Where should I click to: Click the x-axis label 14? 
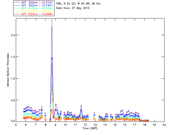click(105, 125)
